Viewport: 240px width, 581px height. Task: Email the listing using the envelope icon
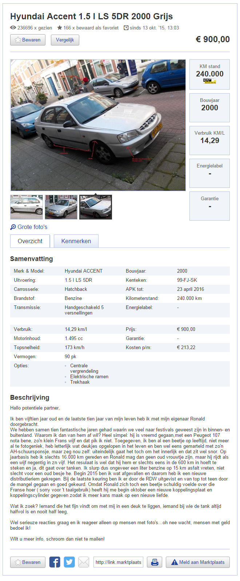[83, 562]
